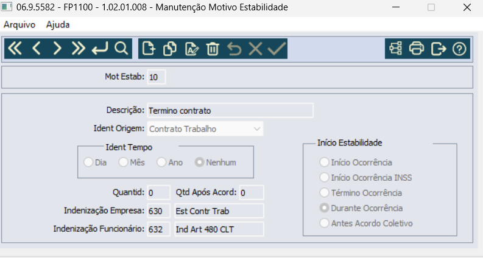Close the Manutenção Motivo Estabilidade window

coord(467,7)
